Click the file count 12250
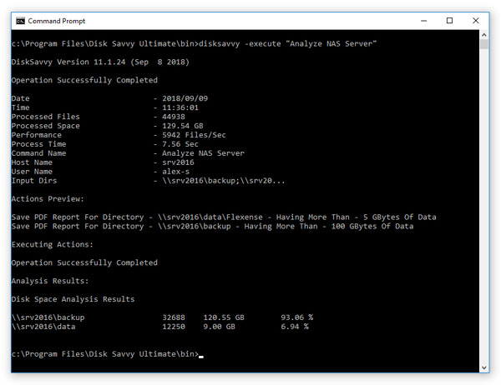501x385 pixels. coord(174,327)
